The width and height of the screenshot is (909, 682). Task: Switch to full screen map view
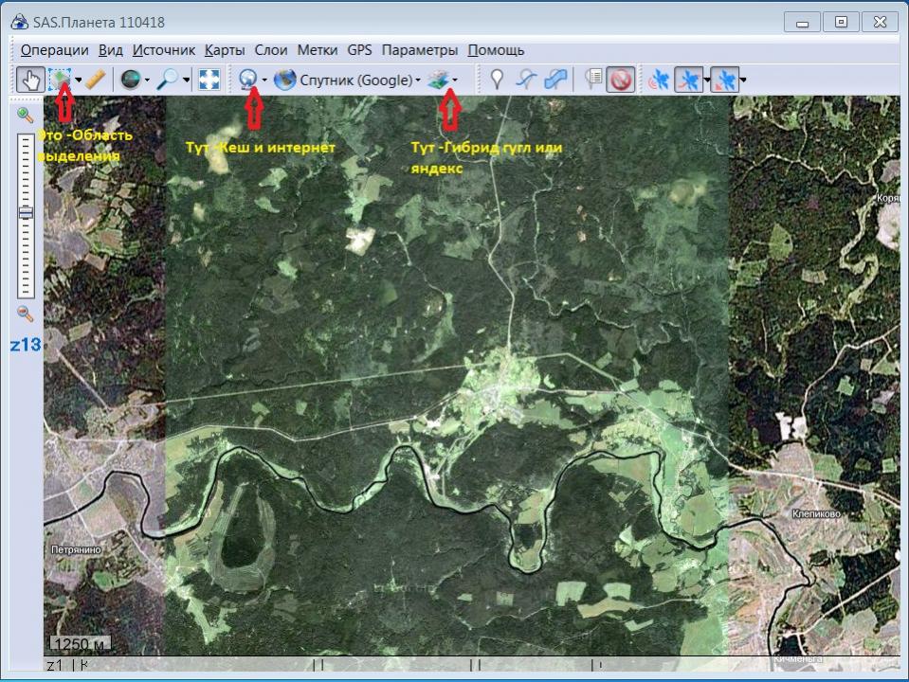[x=209, y=81]
